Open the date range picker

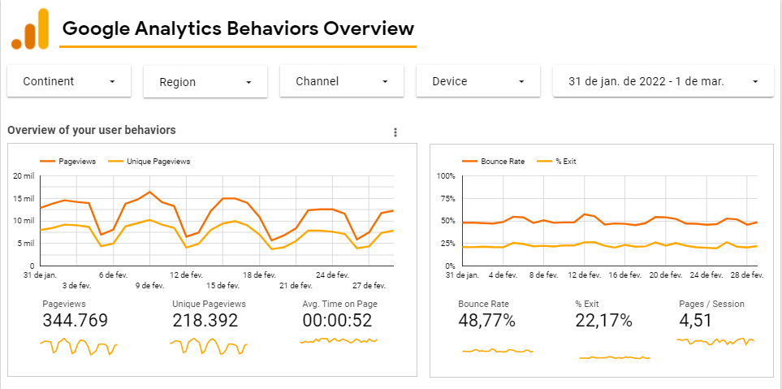pyautogui.click(x=664, y=81)
